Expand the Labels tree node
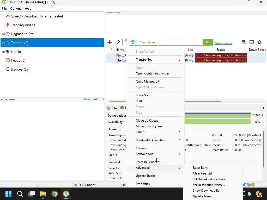This screenshot has width=267, height=200. [x=3, y=52]
